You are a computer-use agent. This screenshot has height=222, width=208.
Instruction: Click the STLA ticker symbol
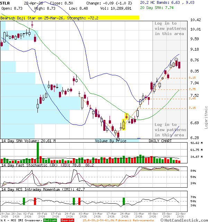coord(5,3)
